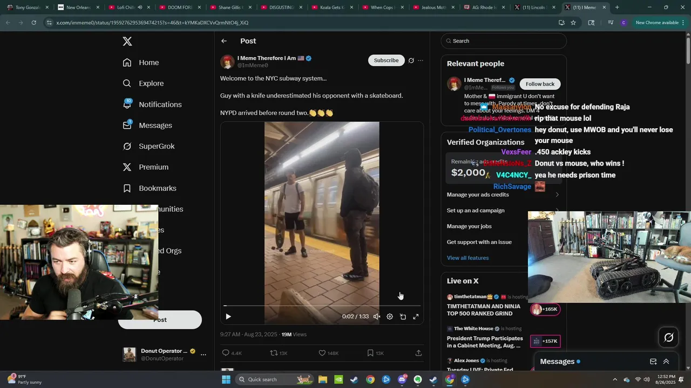The width and height of the screenshot is (691, 388).
Task: Play the subway video
Action: click(x=228, y=317)
